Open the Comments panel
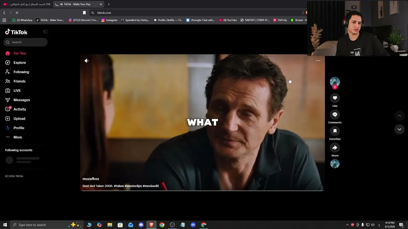 coord(335,114)
